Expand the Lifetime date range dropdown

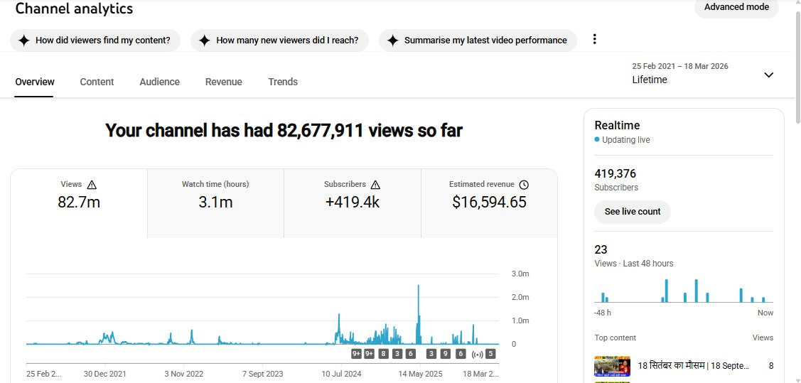tap(768, 75)
